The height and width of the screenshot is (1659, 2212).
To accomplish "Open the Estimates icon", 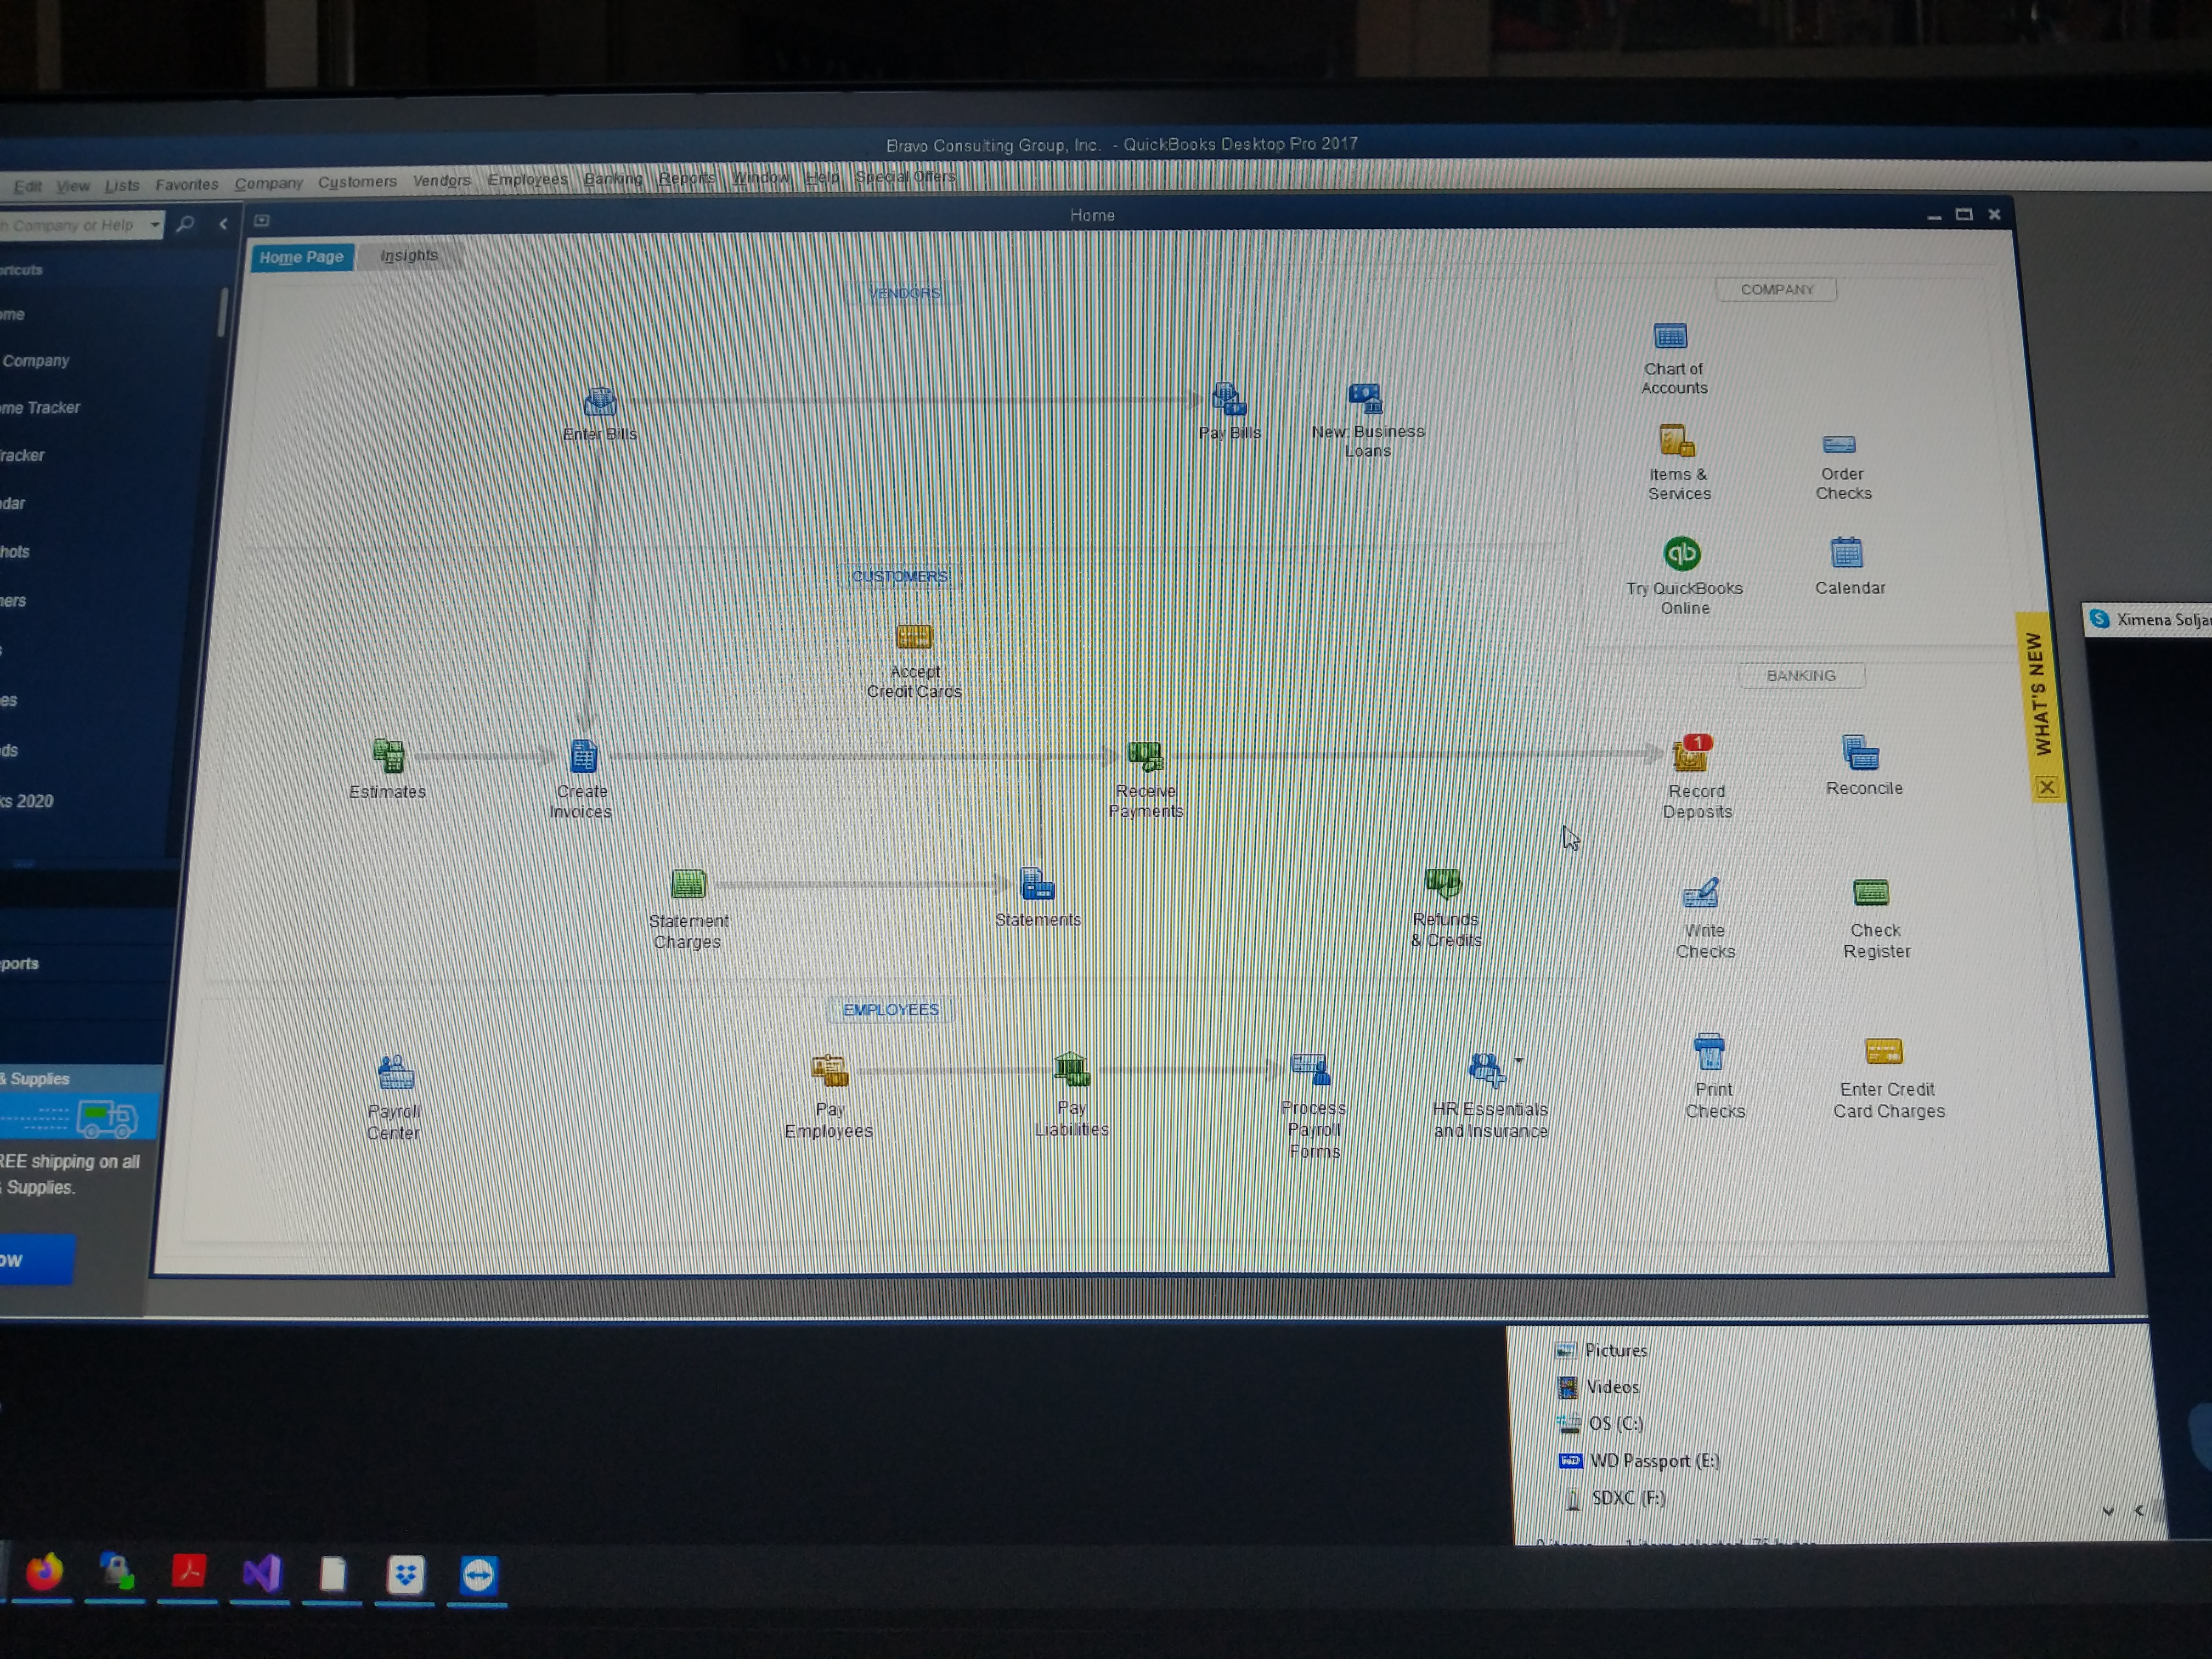I will click(x=388, y=755).
